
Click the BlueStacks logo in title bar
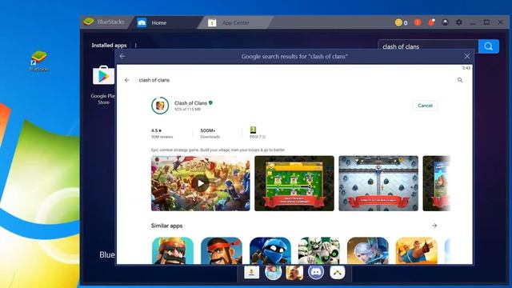(x=89, y=22)
